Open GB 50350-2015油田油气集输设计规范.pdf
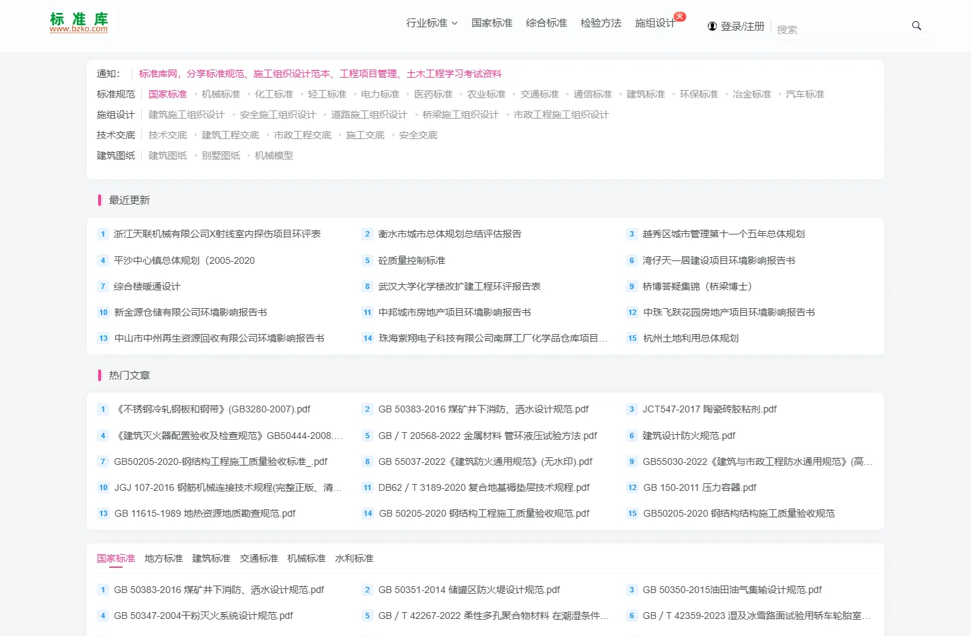The image size is (971, 636). (732, 590)
